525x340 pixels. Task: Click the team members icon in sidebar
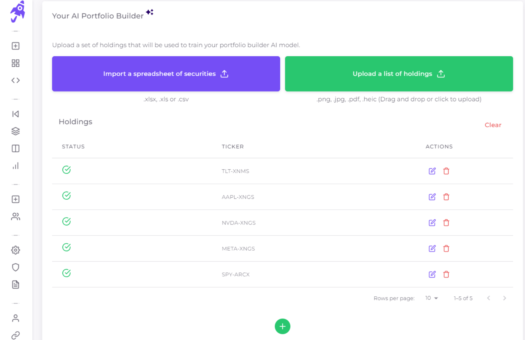point(15,216)
